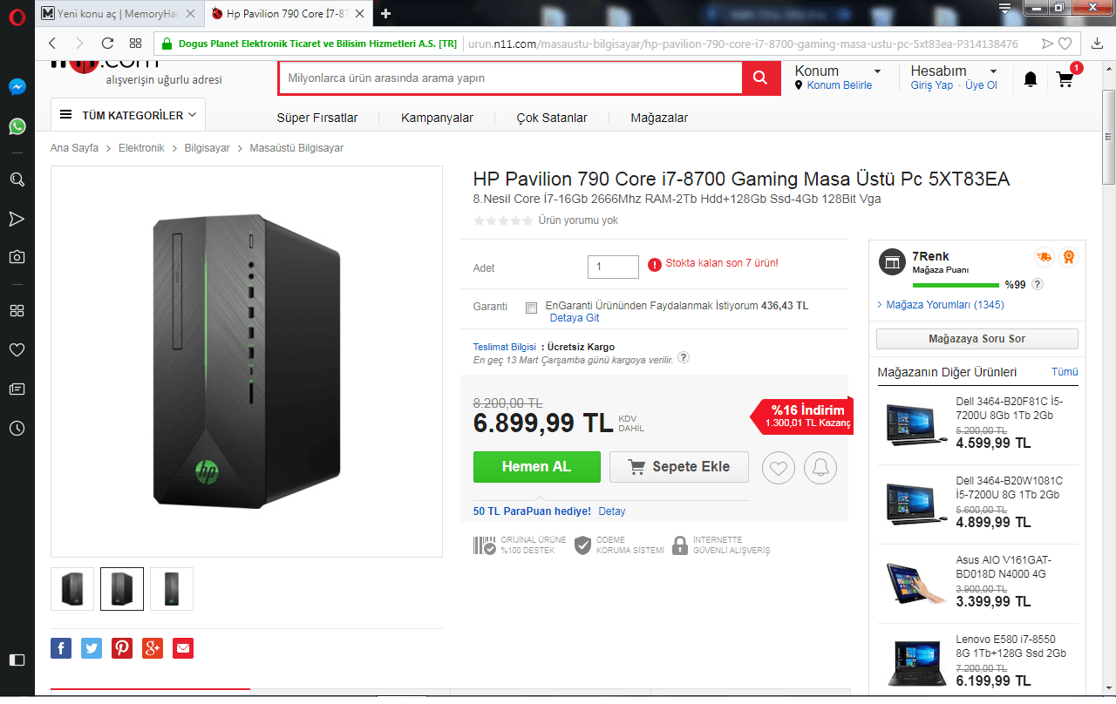Expand the Konum location dropdown
1116x704 pixels.
click(x=877, y=71)
